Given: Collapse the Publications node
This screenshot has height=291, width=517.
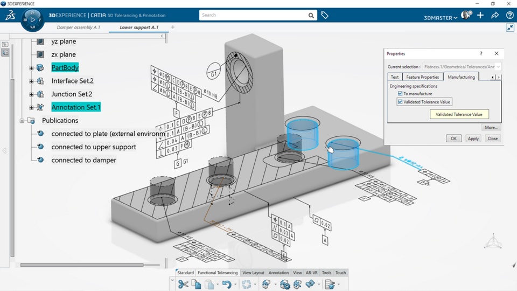Looking at the screenshot, I should click(22, 121).
